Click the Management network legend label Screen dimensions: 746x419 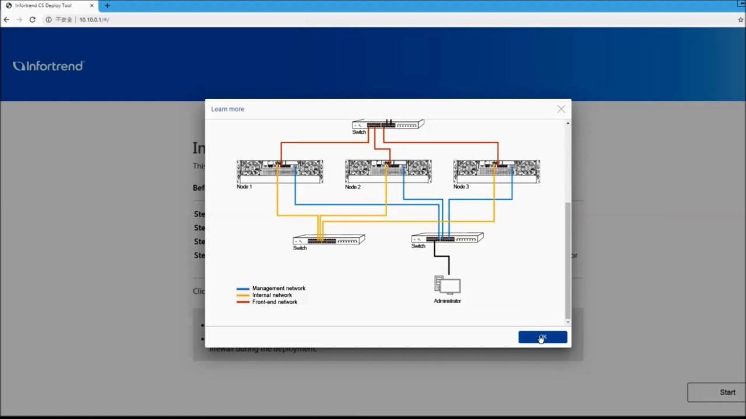coord(279,288)
